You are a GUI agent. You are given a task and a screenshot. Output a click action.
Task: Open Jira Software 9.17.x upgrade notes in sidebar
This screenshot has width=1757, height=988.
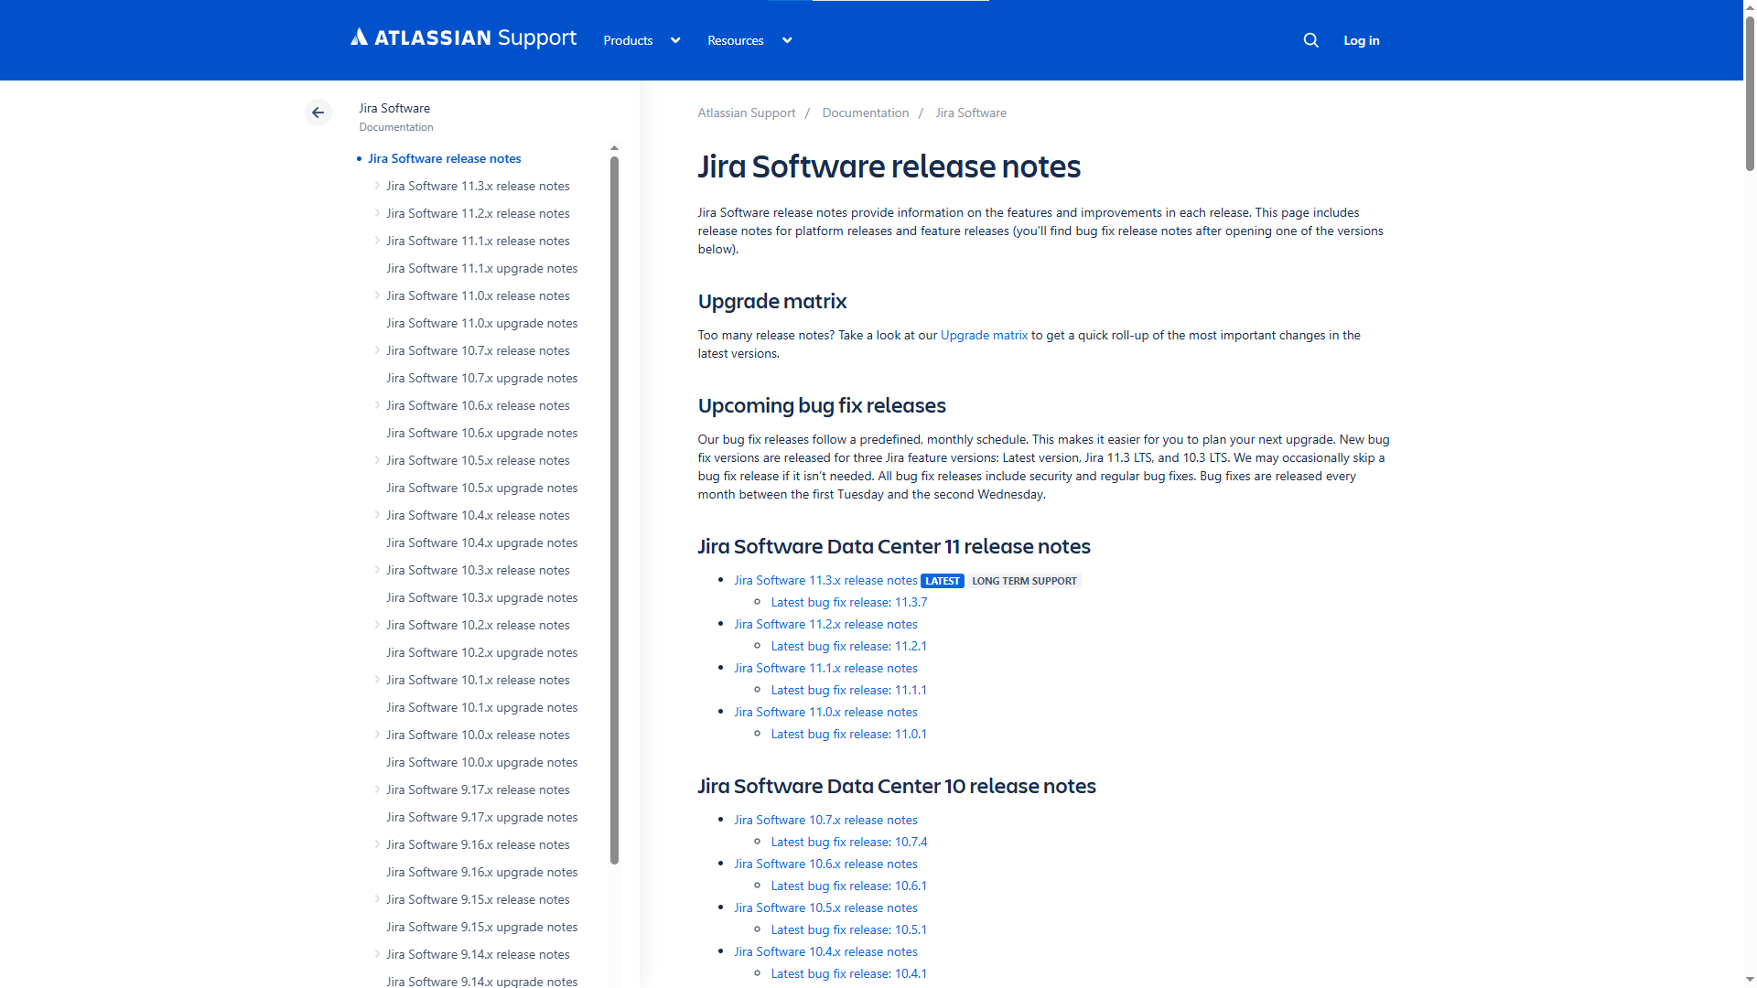(481, 817)
